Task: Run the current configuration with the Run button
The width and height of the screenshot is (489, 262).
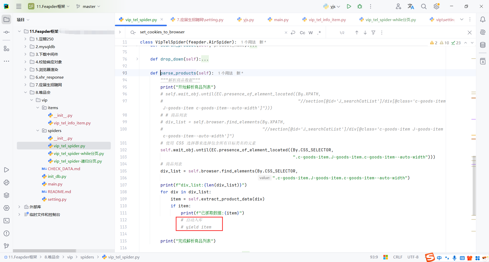Action: point(349,6)
